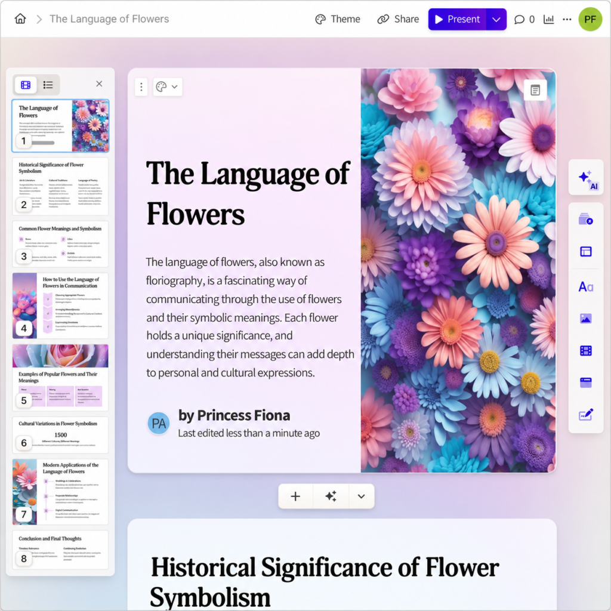Open the comments panel
This screenshot has height=611, width=611.
(524, 19)
